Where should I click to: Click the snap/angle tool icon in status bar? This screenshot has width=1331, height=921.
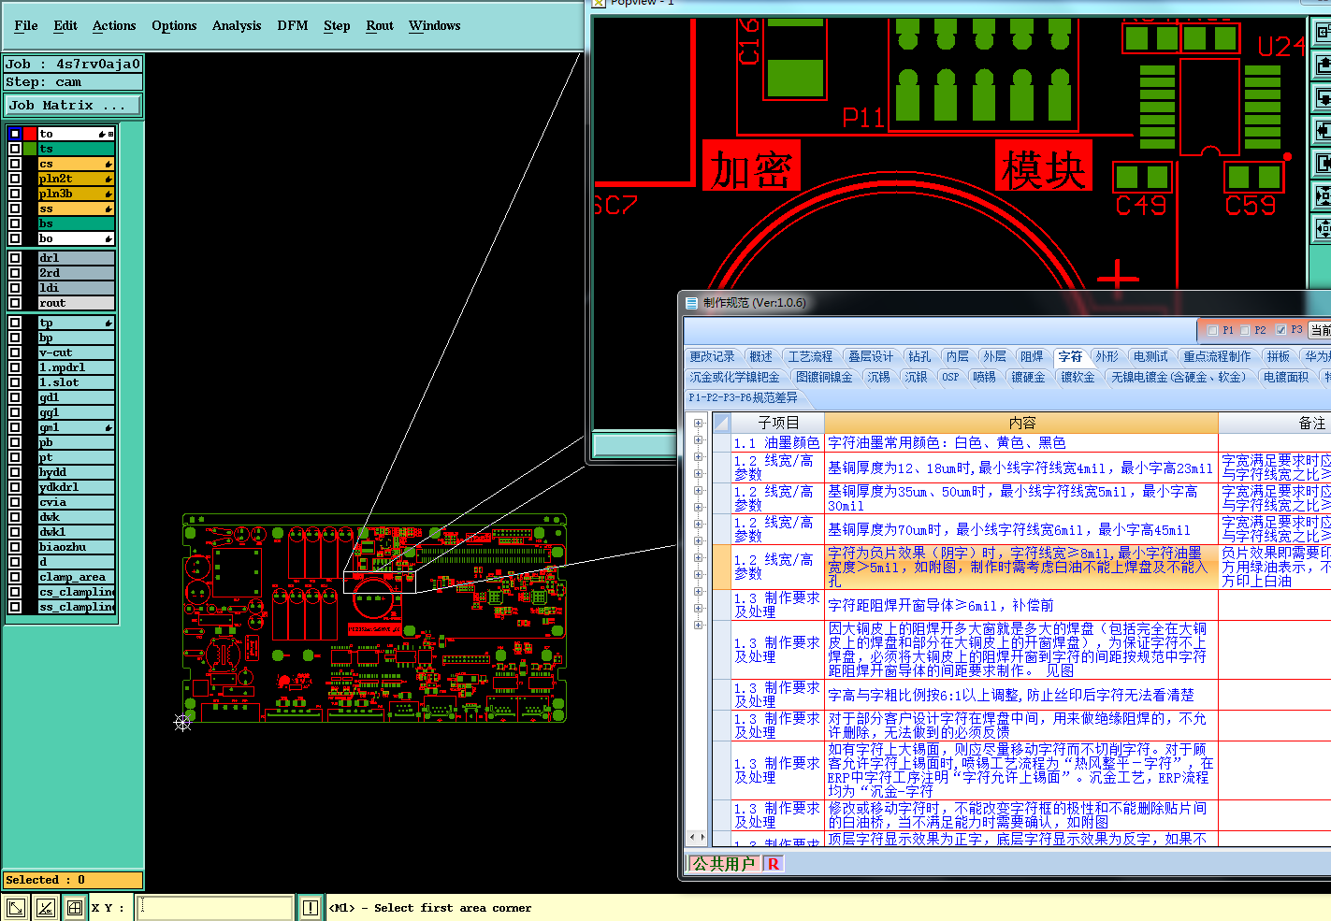coord(45,907)
